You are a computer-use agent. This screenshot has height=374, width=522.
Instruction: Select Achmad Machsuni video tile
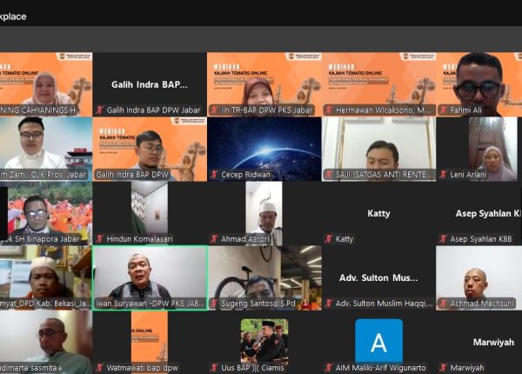479,277
